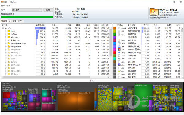Open the 文件 menu
184x115 pixels.
[x=3, y=6]
